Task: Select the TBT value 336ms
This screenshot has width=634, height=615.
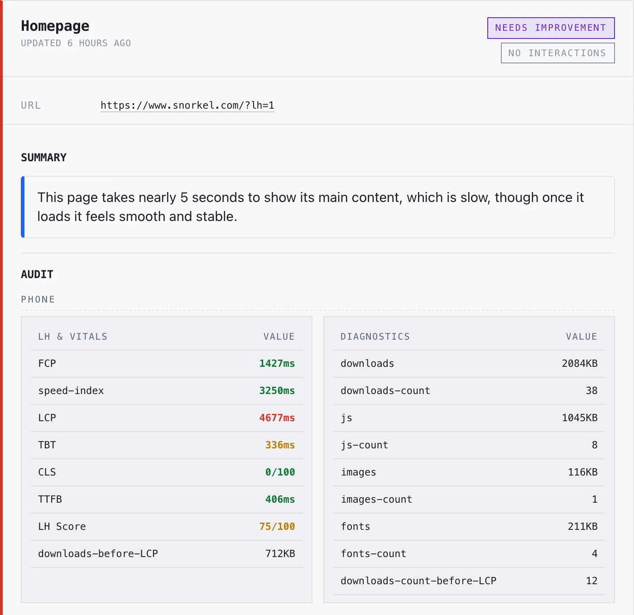Action: point(280,445)
